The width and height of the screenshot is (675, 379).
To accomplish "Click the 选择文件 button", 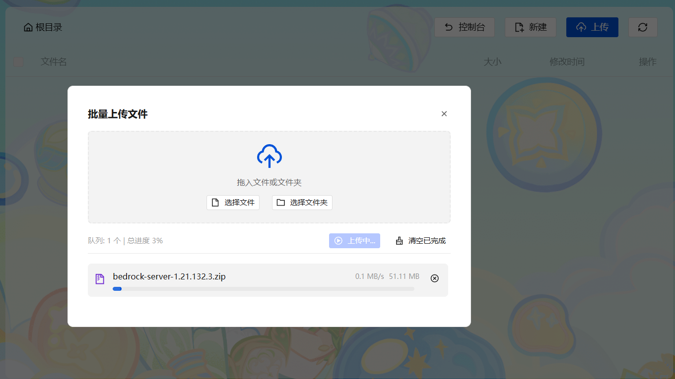I will pyautogui.click(x=233, y=203).
